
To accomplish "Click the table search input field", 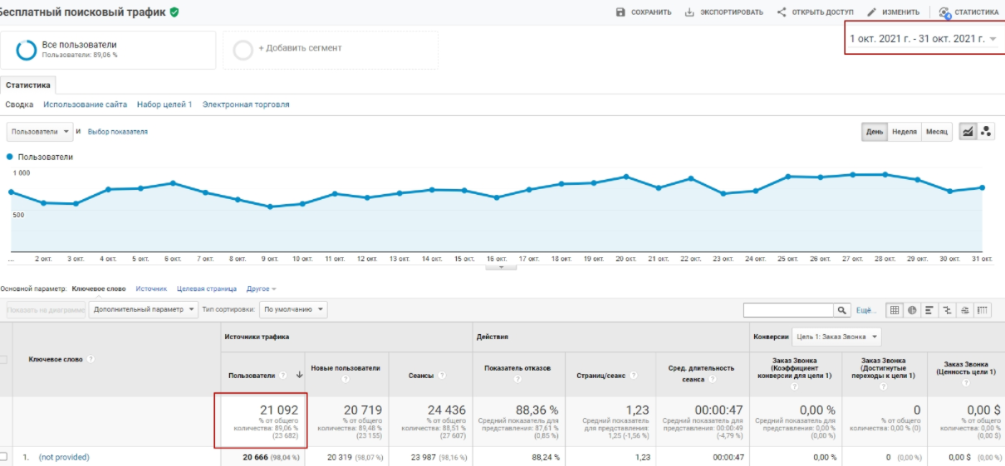I will (x=788, y=310).
